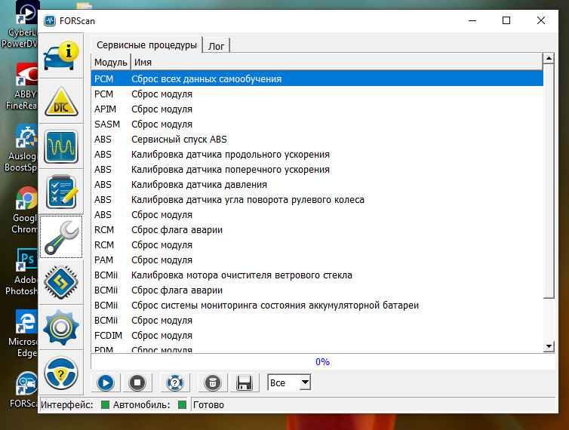This screenshot has width=569, height=430.
Task: Select the FCDIM 'Сброс модуля' row
Action: tap(317, 336)
